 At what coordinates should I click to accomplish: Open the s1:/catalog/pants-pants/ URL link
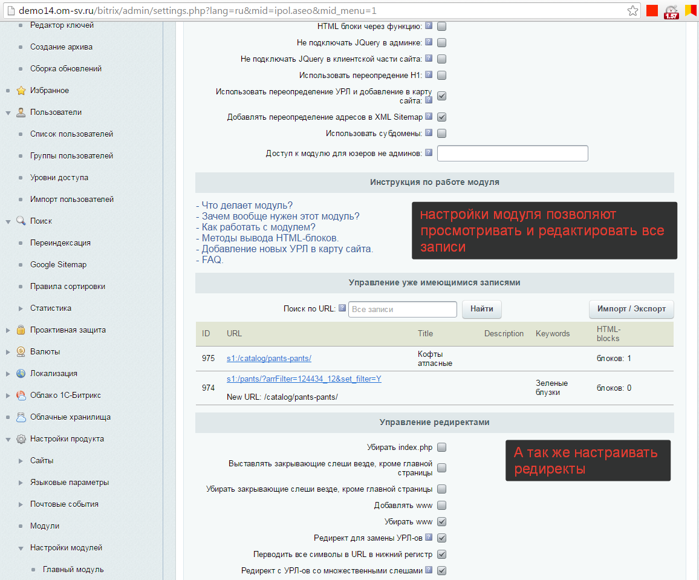(268, 358)
